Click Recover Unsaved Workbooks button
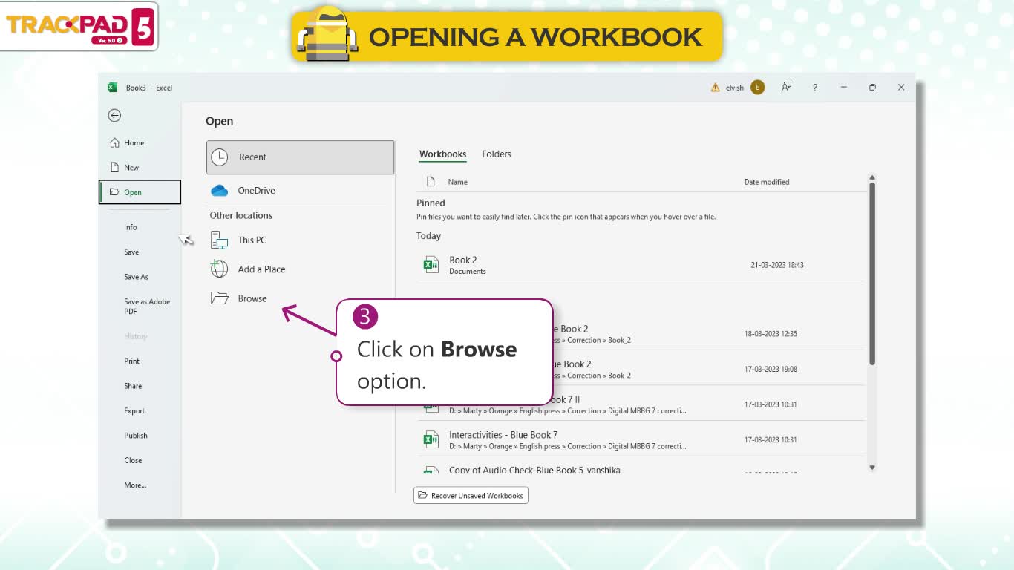Viewport: 1014px width, 570px height. (x=471, y=496)
